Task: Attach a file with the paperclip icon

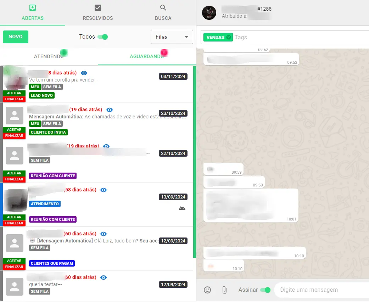Action: (224, 290)
